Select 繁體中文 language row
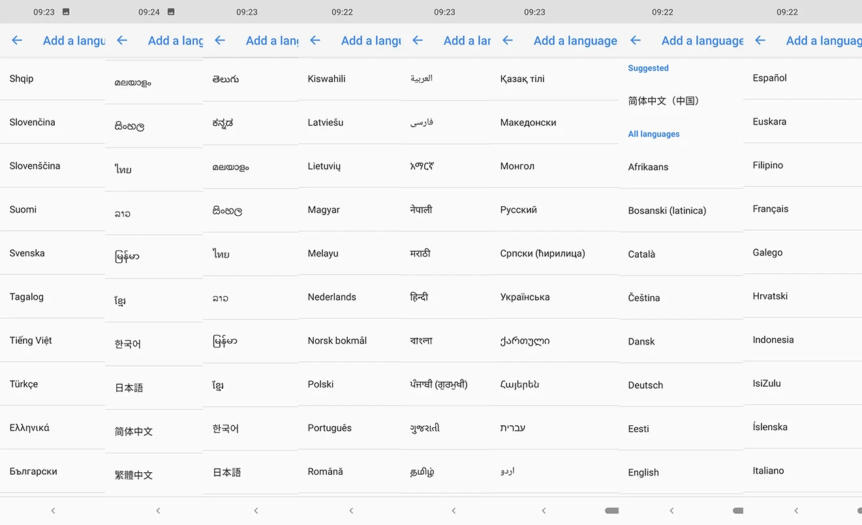The width and height of the screenshot is (862, 525). point(154,475)
